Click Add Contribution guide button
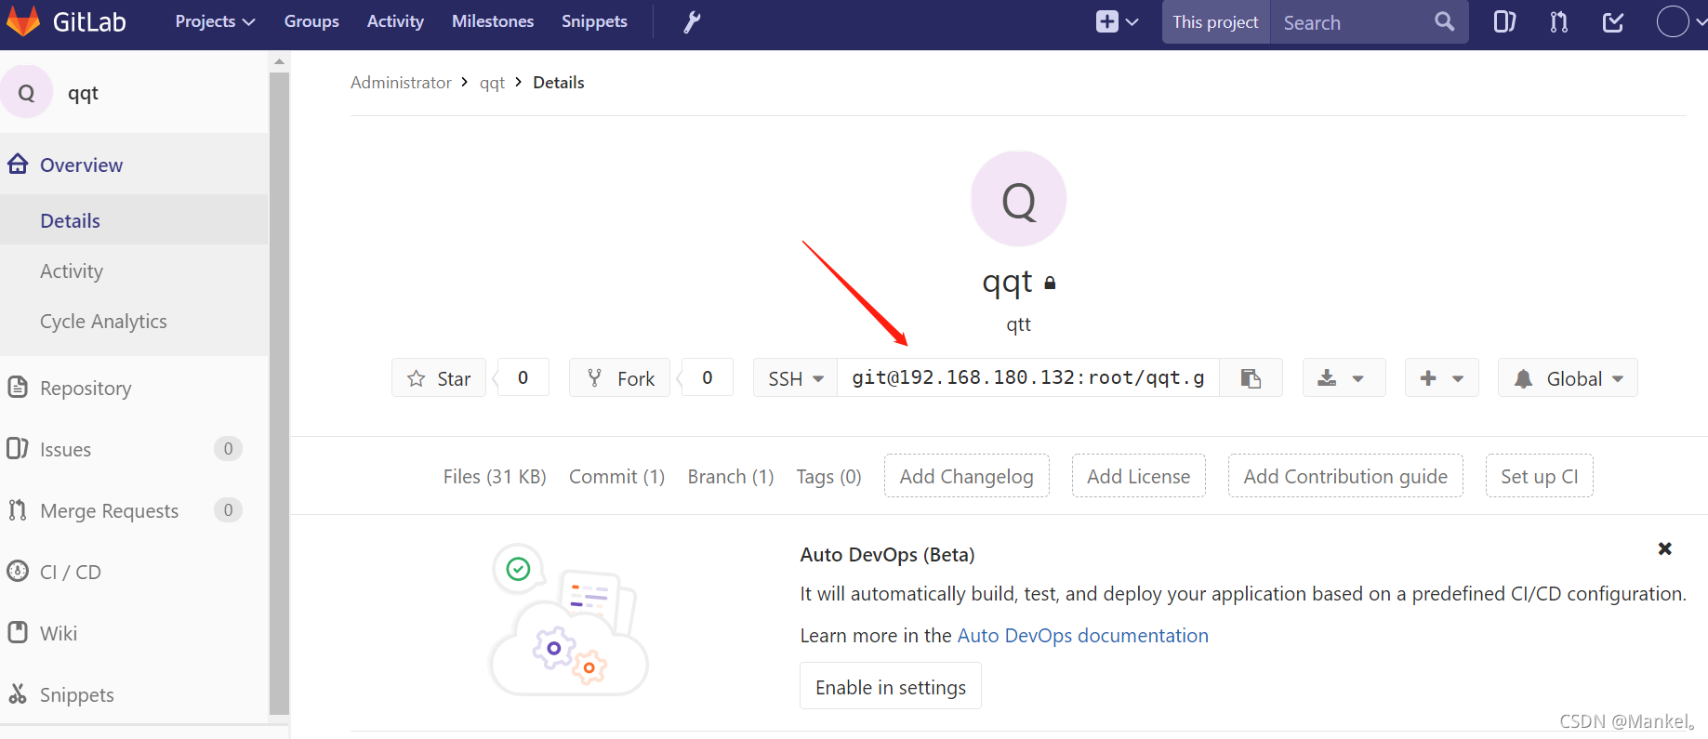 pos(1345,476)
